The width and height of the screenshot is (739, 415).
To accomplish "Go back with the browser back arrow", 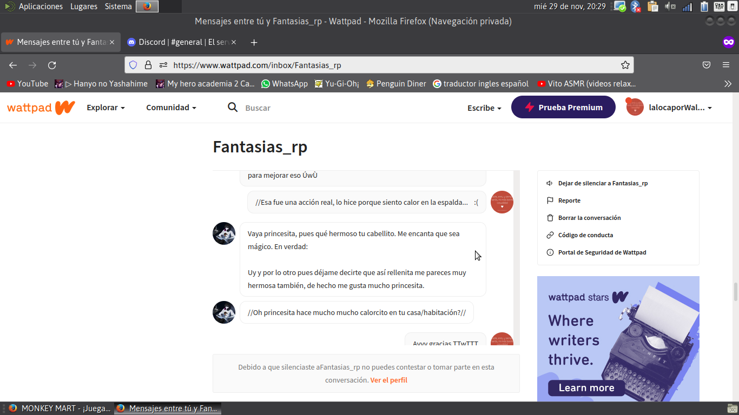I will [x=13, y=65].
